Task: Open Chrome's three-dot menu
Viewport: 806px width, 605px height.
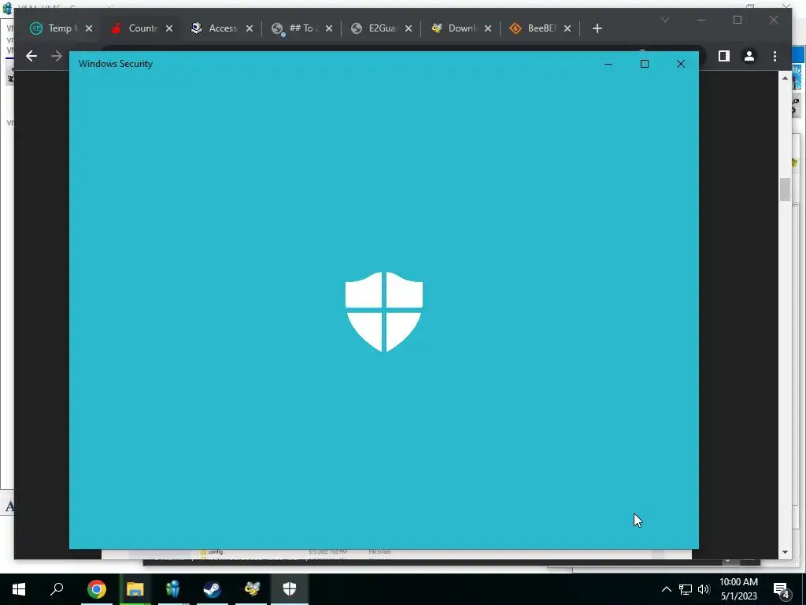Action: coord(775,56)
